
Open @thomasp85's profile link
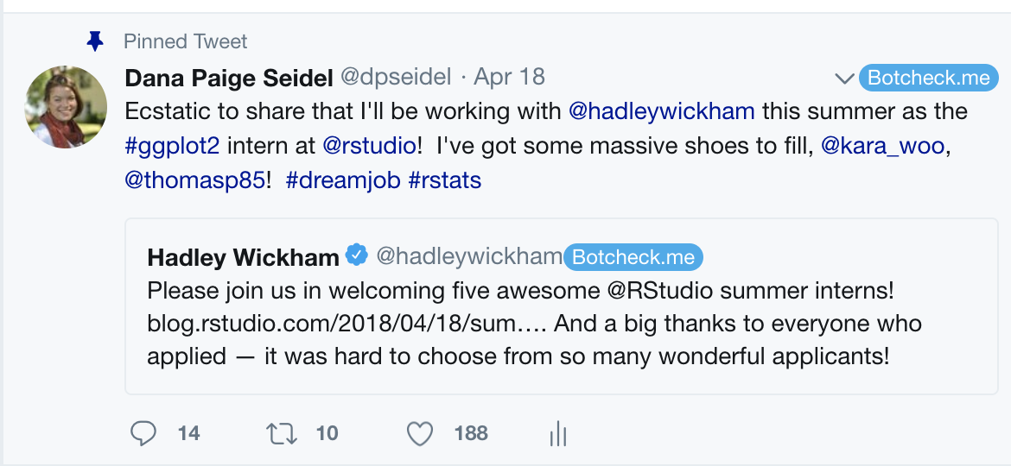[x=194, y=180]
